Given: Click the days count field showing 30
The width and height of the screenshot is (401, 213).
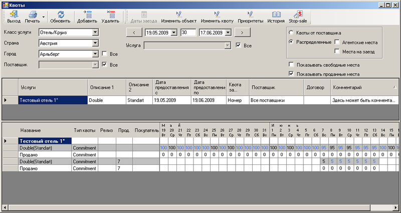Looking at the screenshot, I should 188,33.
